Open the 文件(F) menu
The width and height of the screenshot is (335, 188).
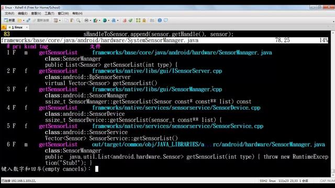click(9, 14)
